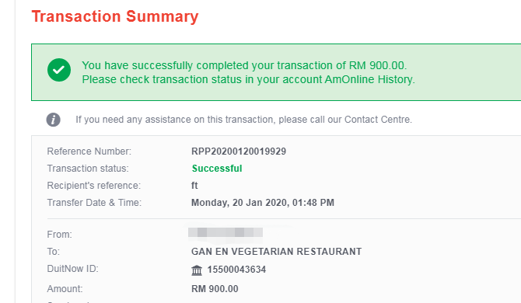Click the green Successful status text
The height and width of the screenshot is (303, 521).
217,169
